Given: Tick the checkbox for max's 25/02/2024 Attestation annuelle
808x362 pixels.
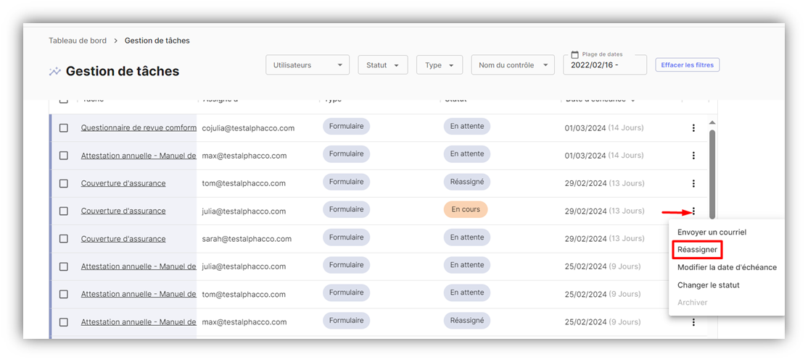Looking at the screenshot, I should point(63,322).
